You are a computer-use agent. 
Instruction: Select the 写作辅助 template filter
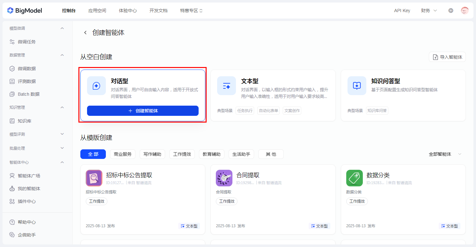tap(152, 154)
